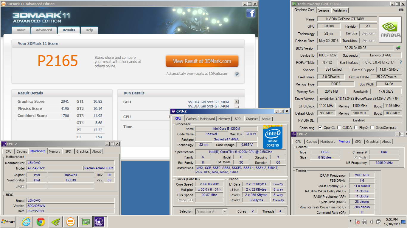Click title bar icon of CPU-Z Mainboard window
This screenshot has height=228, width=407.
point(4,144)
